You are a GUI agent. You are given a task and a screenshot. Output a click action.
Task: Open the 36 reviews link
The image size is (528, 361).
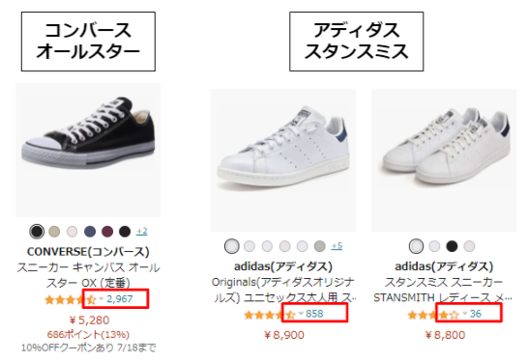point(476,314)
